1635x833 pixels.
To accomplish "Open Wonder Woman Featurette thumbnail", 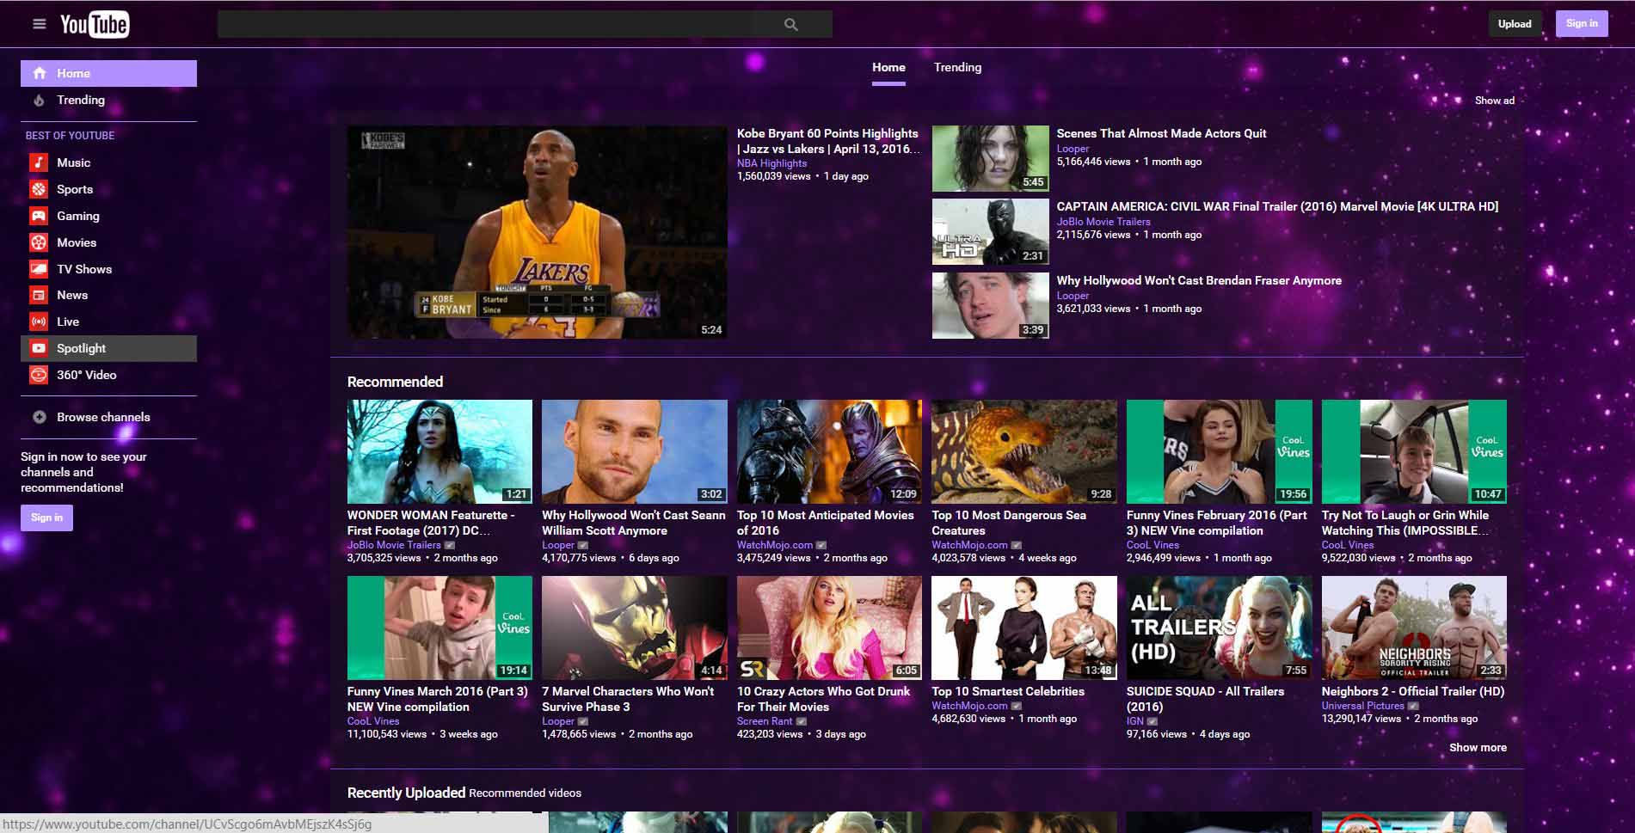I will click(x=439, y=451).
